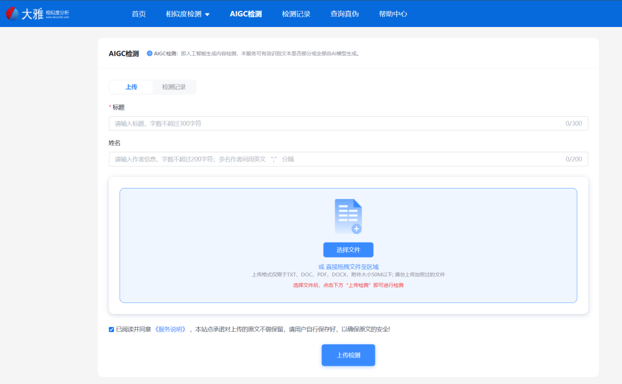The width and height of the screenshot is (622, 384).
Task: Switch to the 检测记录 tab below the heading
Action: point(174,87)
